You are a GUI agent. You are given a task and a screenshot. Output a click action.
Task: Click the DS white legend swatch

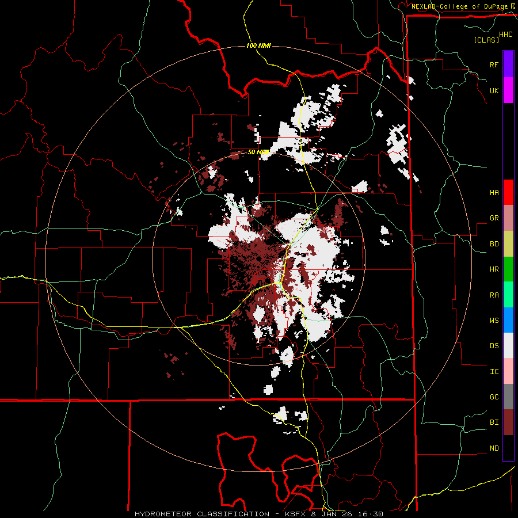(x=508, y=345)
